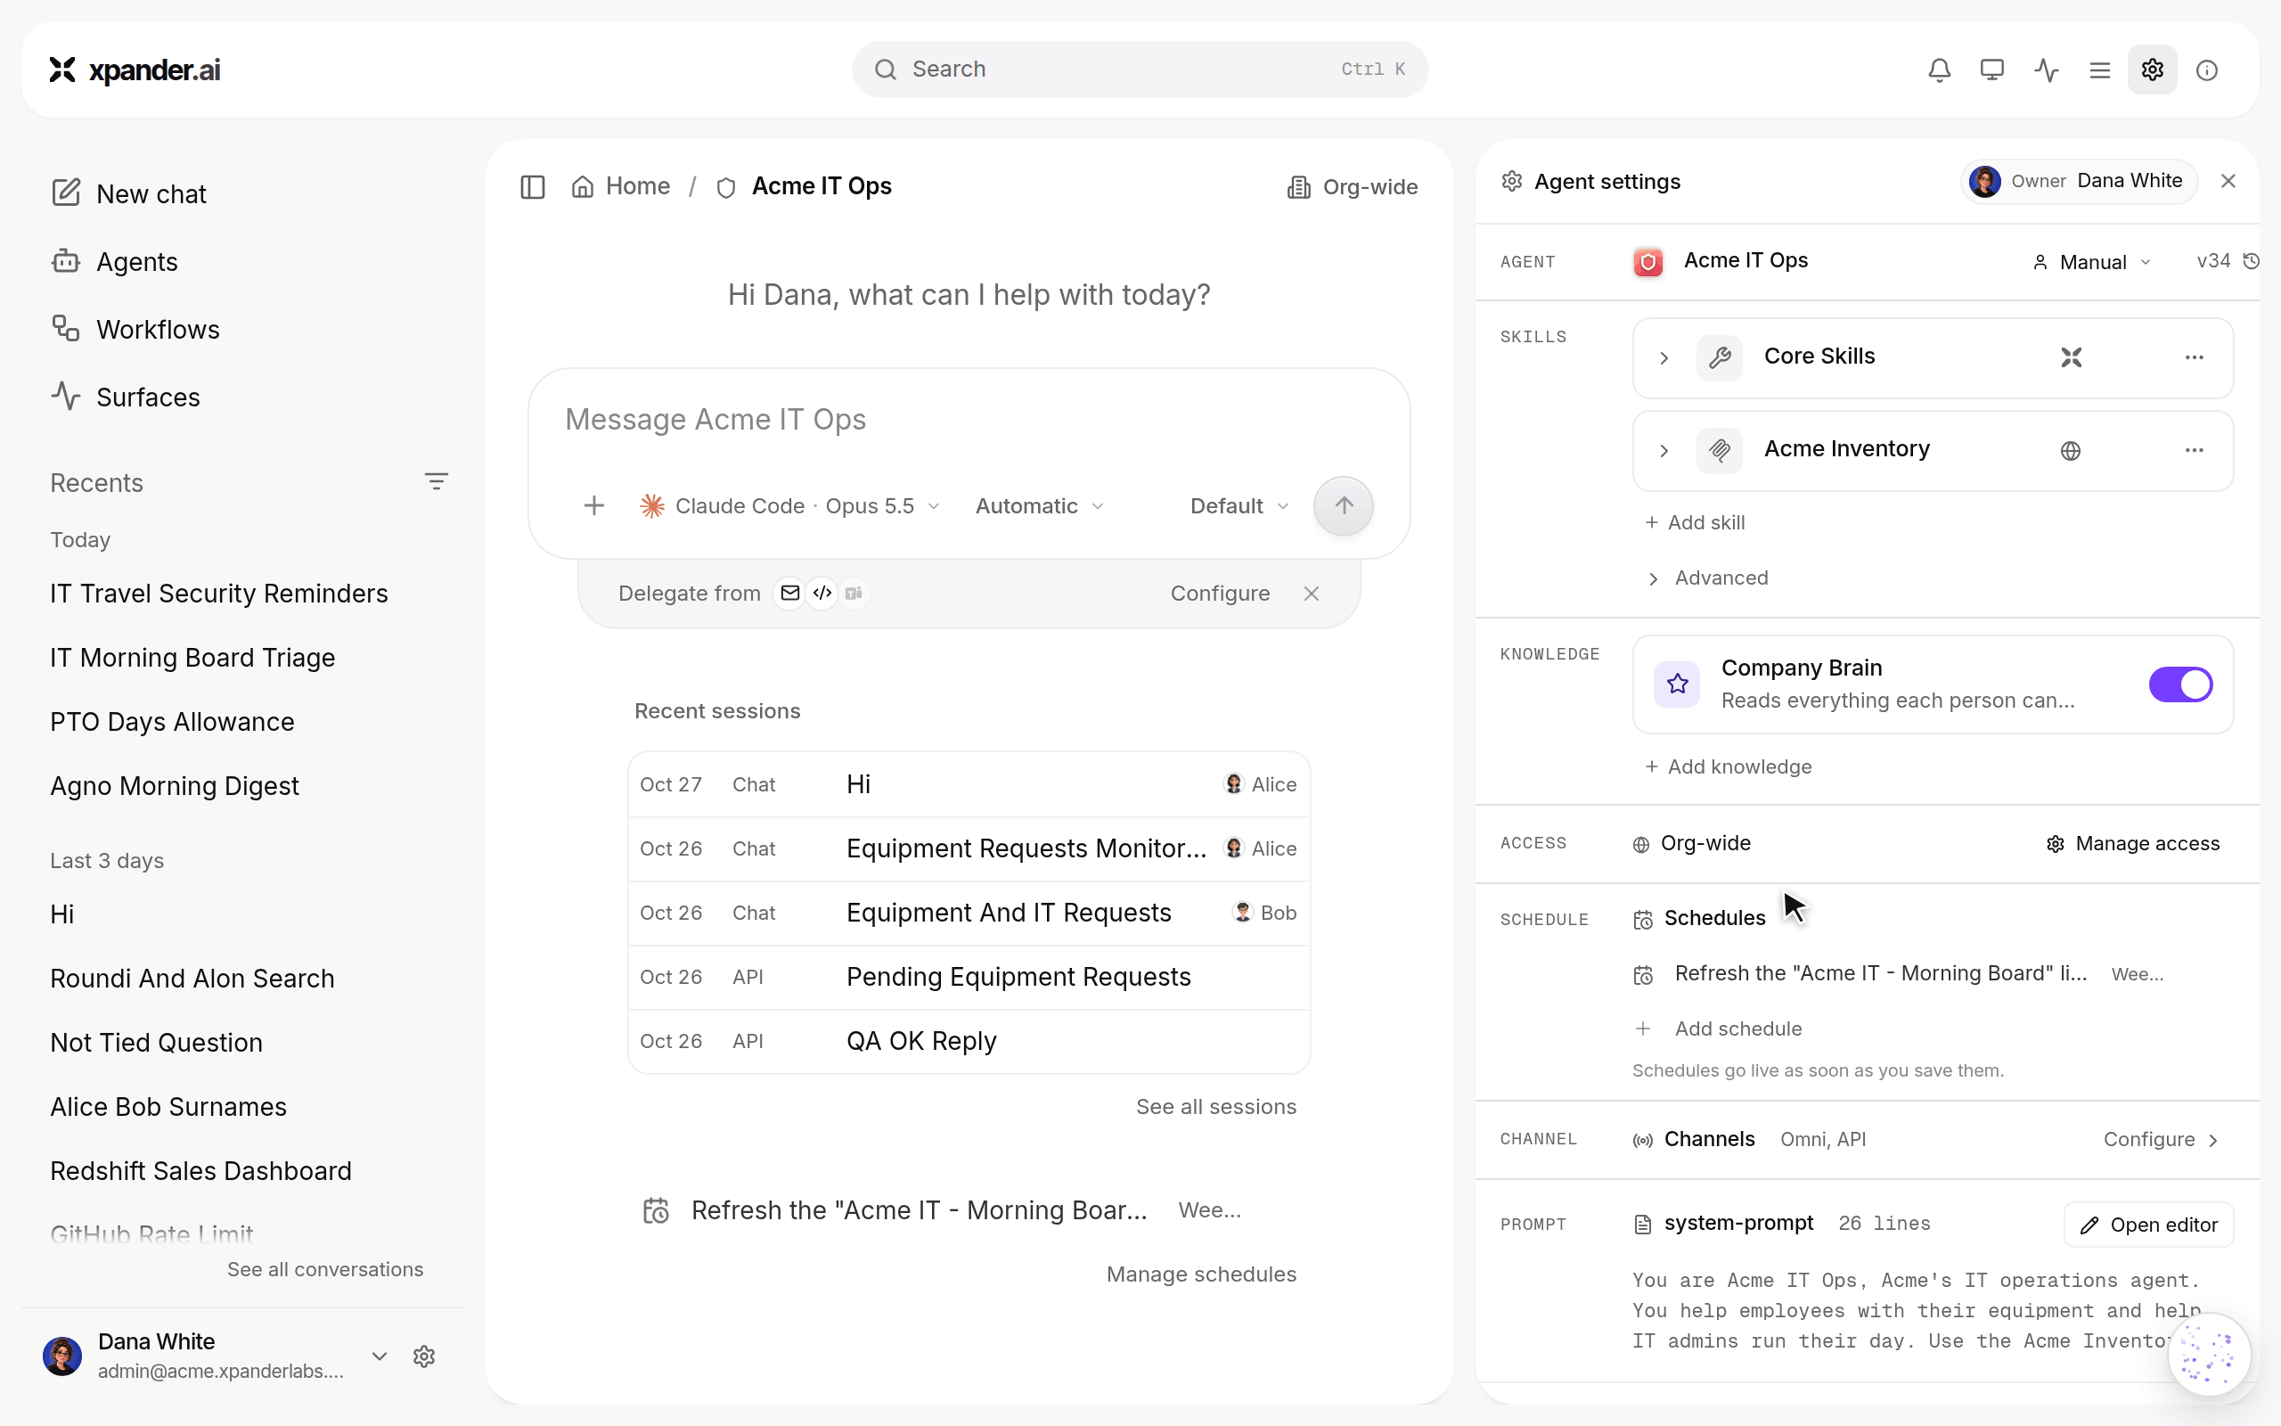Open notifications bell
The width and height of the screenshot is (2281, 1426).
(x=1939, y=70)
